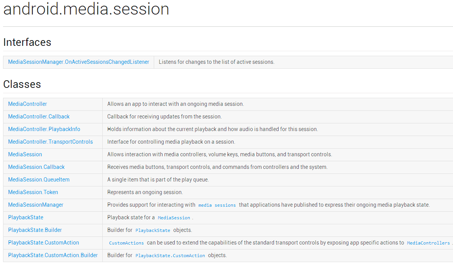This screenshot has height=264, width=453.
Task: Open the MediaSession.QueueItem class link
Action: click(x=39, y=180)
